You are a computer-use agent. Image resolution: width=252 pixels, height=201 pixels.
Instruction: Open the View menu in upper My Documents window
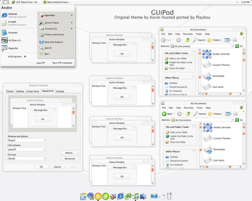(x=177, y=34)
